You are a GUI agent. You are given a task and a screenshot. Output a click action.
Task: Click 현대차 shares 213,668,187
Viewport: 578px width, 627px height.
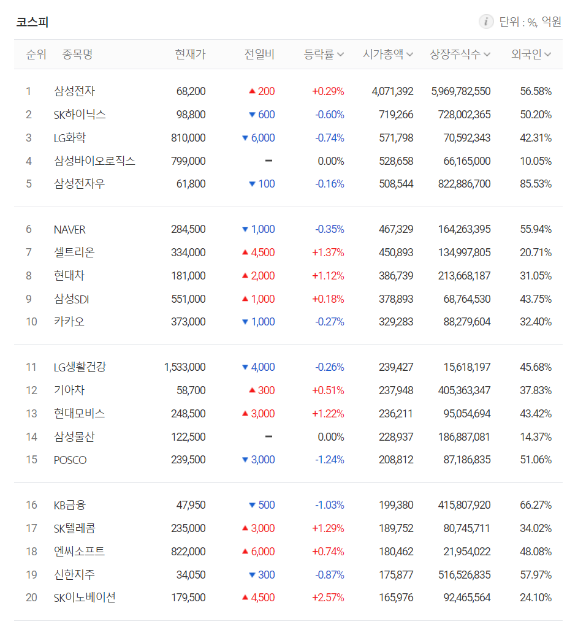[x=464, y=276]
